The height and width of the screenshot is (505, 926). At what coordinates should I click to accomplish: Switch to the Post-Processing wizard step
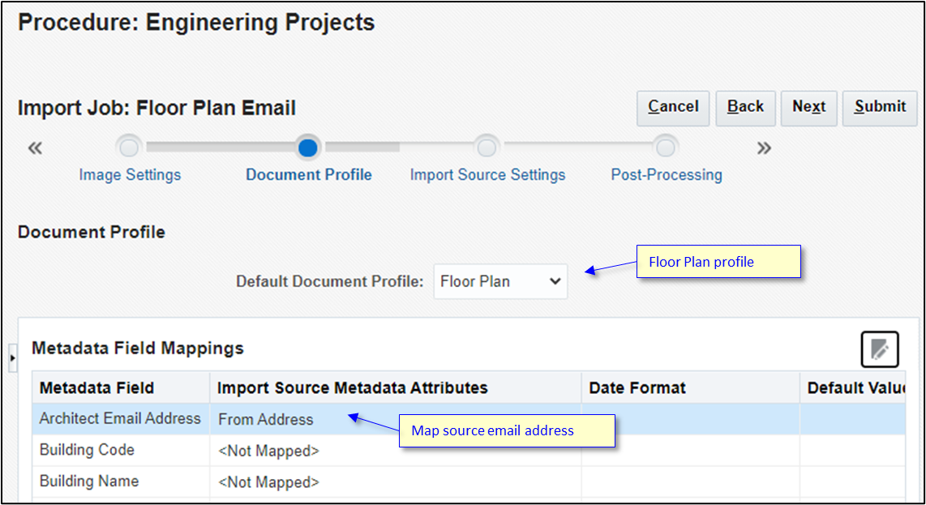(x=666, y=174)
